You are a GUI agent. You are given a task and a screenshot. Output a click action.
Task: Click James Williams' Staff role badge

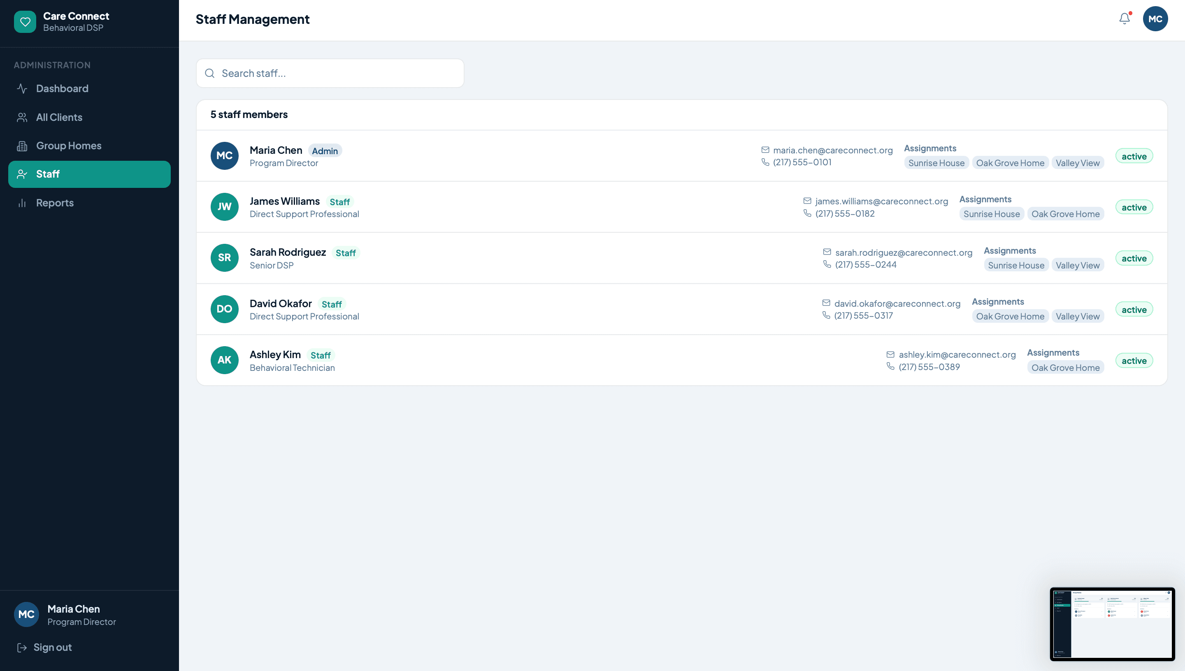coord(340,202)
